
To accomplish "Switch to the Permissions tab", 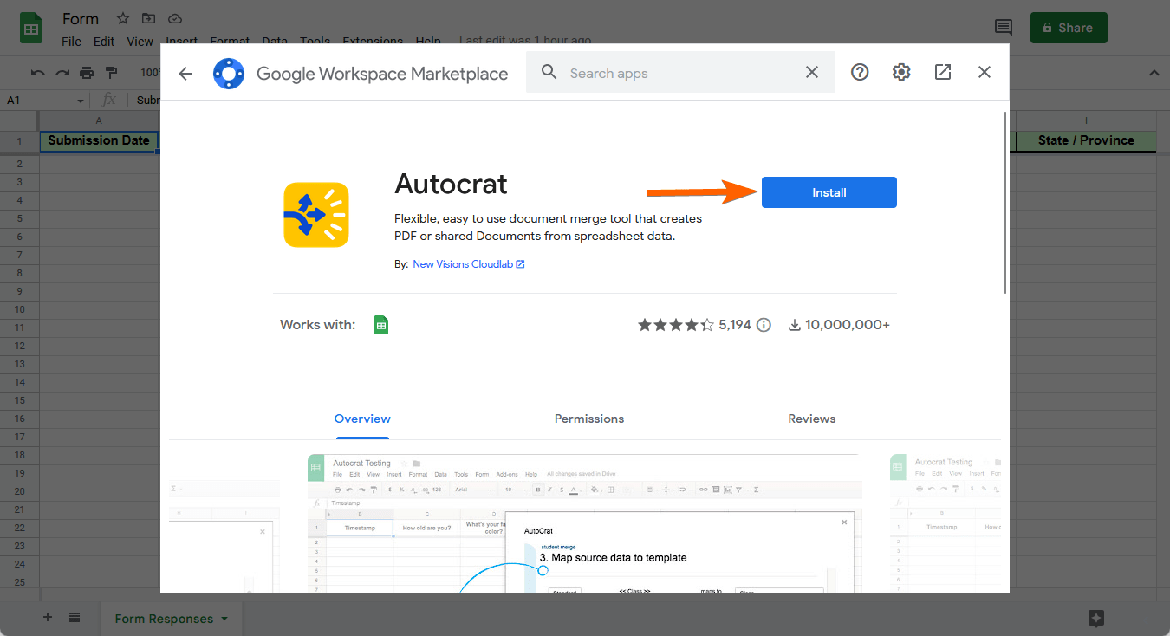I will click(x=589, y=419).
